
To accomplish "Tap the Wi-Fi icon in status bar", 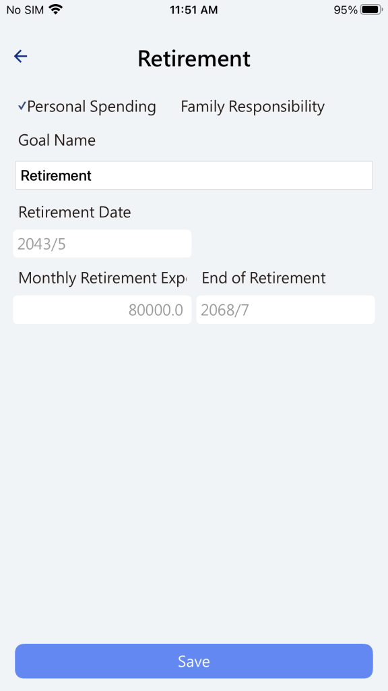I will point(56,9).
